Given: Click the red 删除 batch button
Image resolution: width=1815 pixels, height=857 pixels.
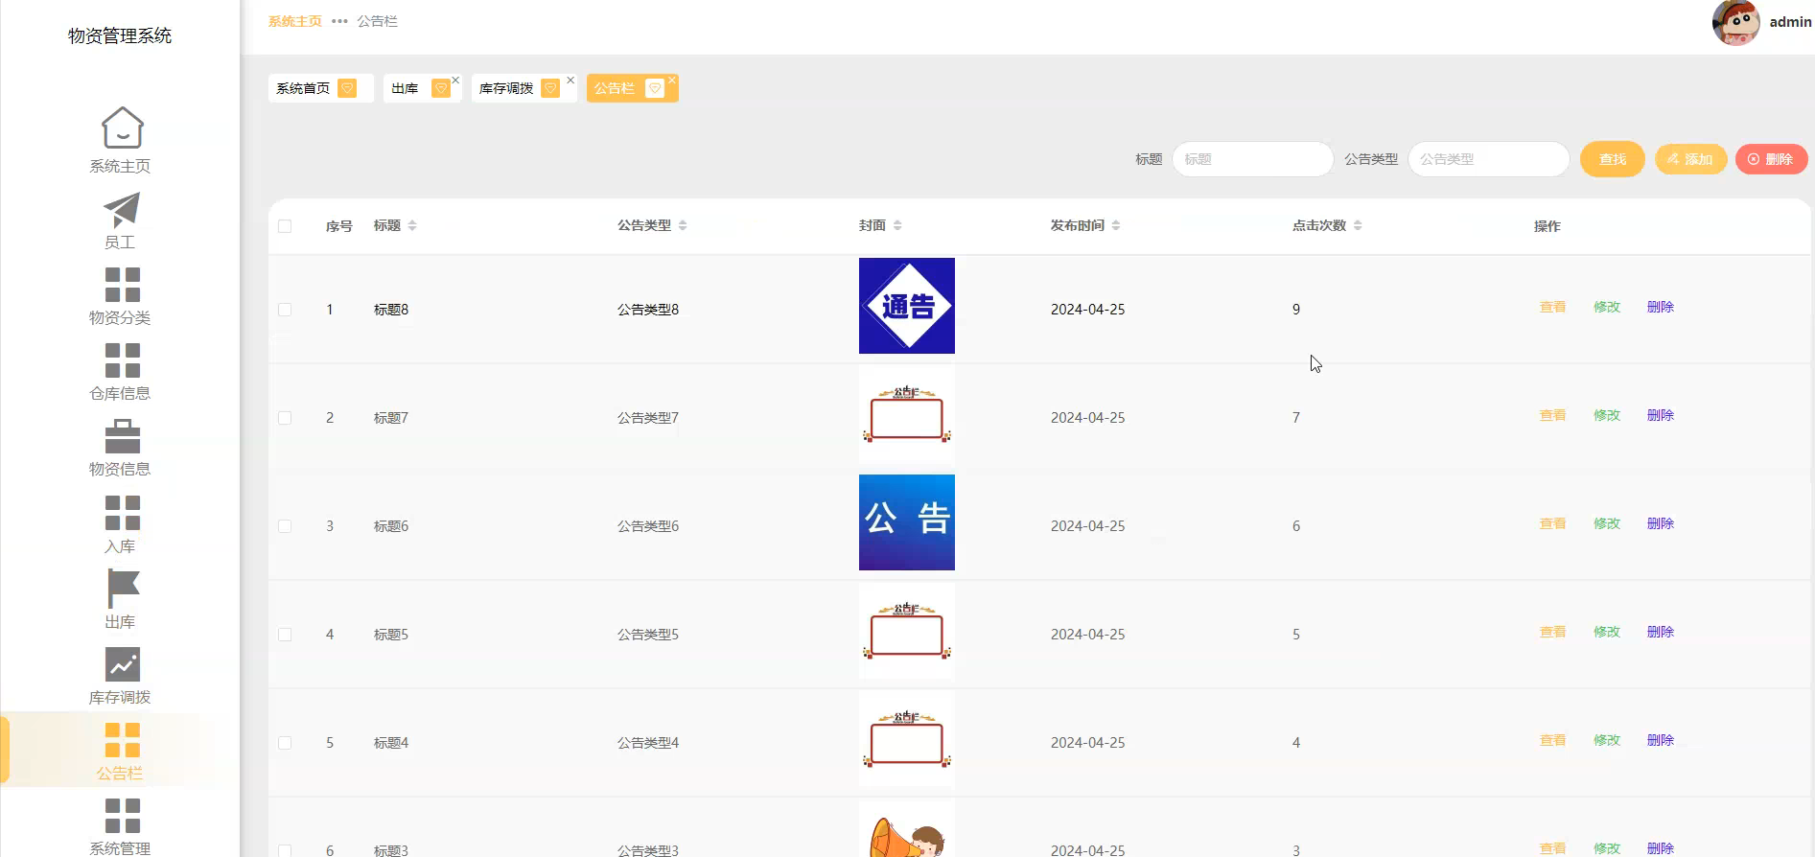Looking at the screenshot, I should tap(1771, 159).
